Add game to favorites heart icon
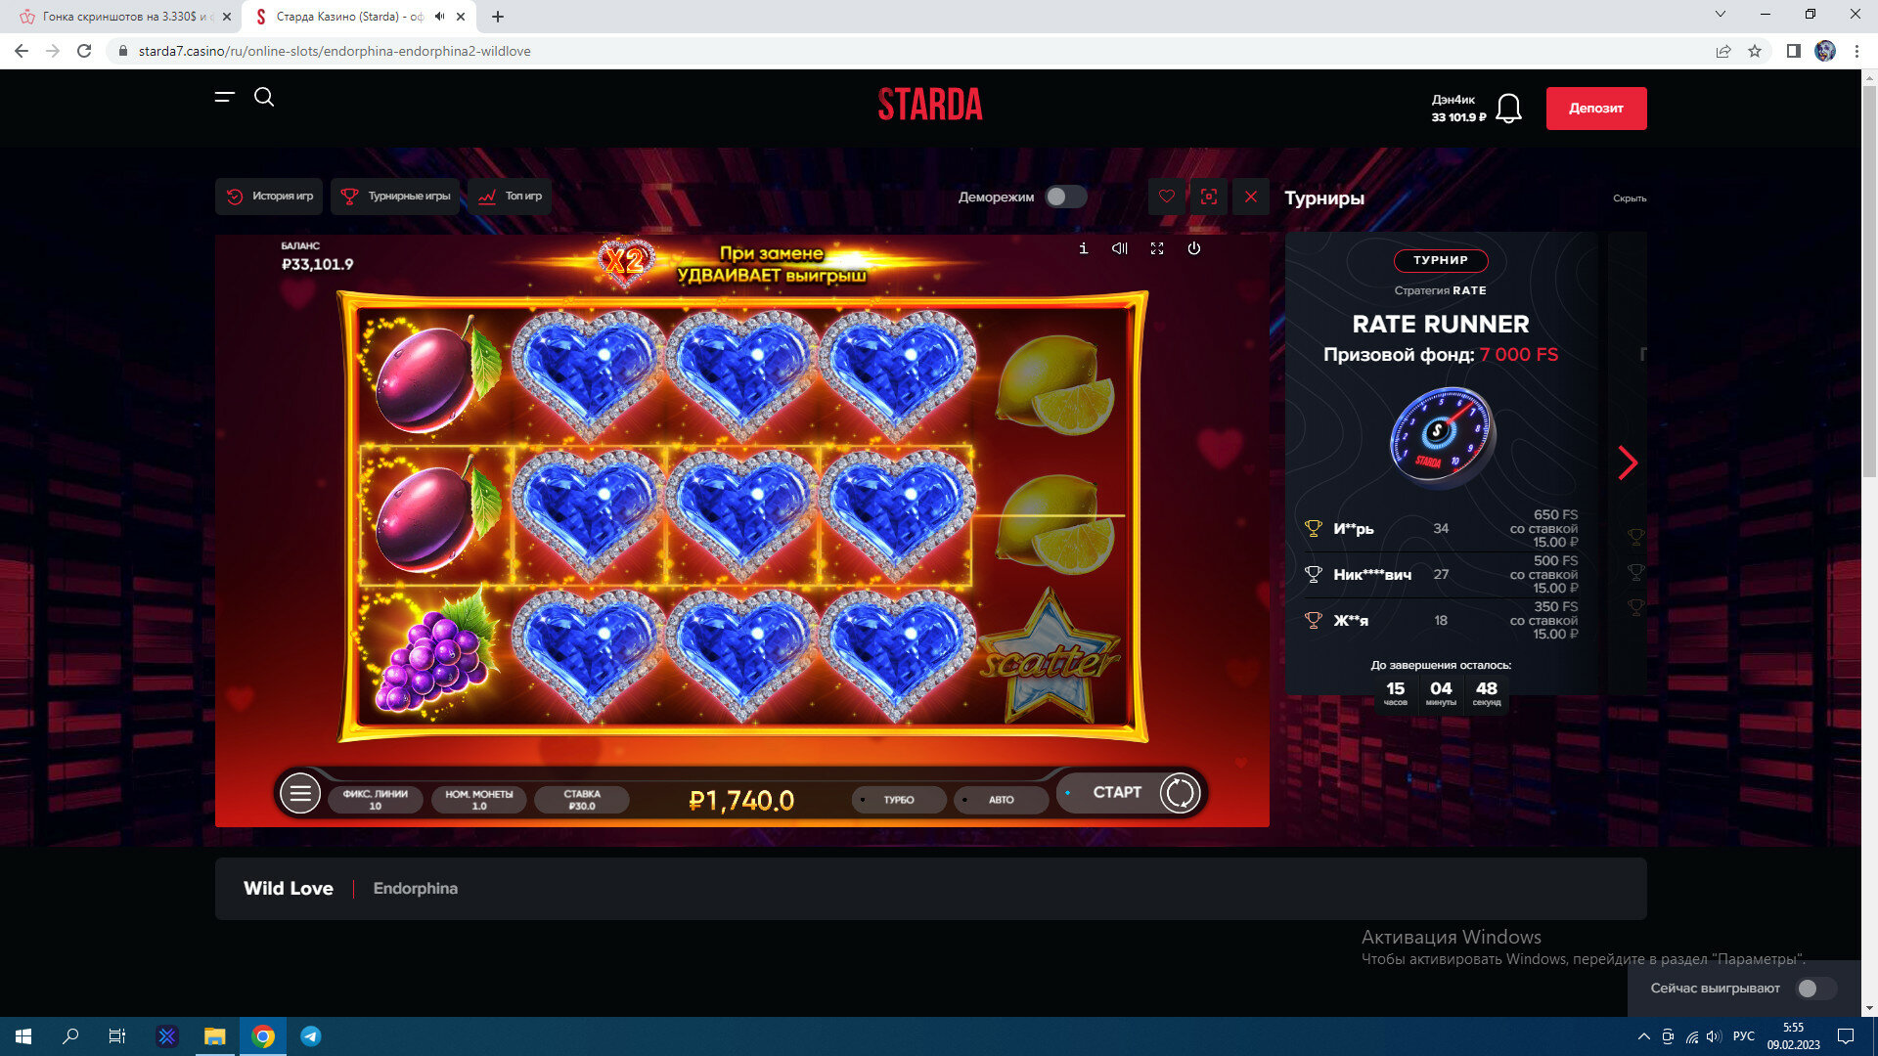 (x=1167, y=197)
